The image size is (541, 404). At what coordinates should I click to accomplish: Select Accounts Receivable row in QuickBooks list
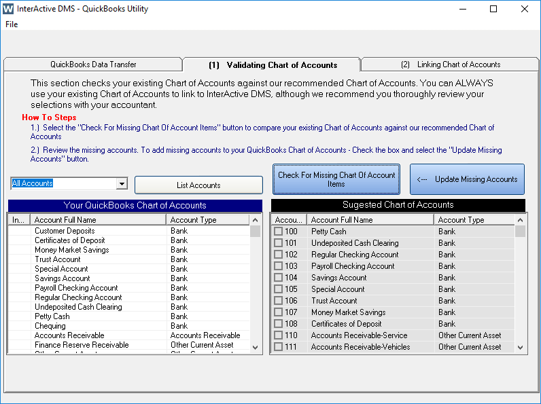click(x=128, y=335)
